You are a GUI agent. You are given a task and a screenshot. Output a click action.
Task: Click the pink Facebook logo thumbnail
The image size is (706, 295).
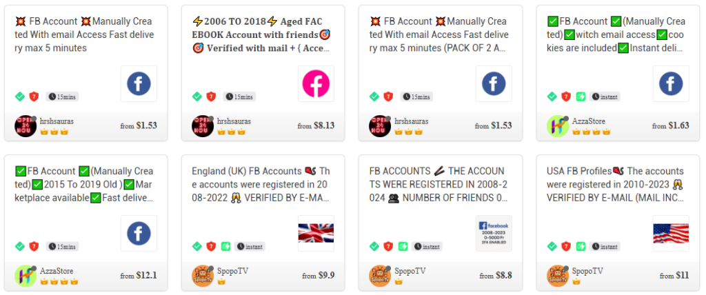[x=316, y=84]
